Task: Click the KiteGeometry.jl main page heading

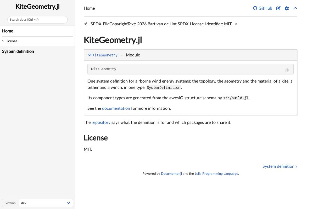Action: point(113,40)
